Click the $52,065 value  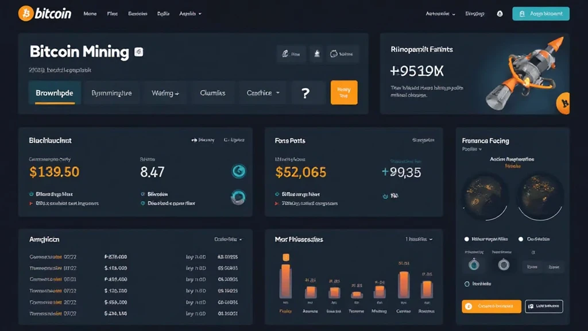301,172
